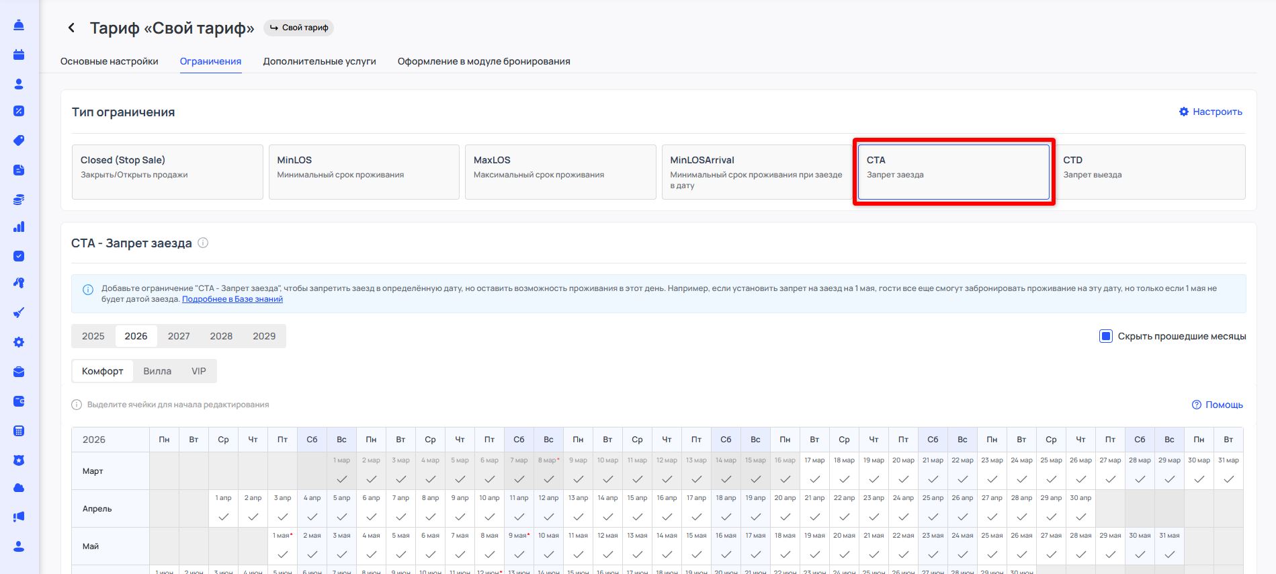Open the calendar icon in the sidebar
The height and width of the screenshot is (574, 1276).
point(19,55)
